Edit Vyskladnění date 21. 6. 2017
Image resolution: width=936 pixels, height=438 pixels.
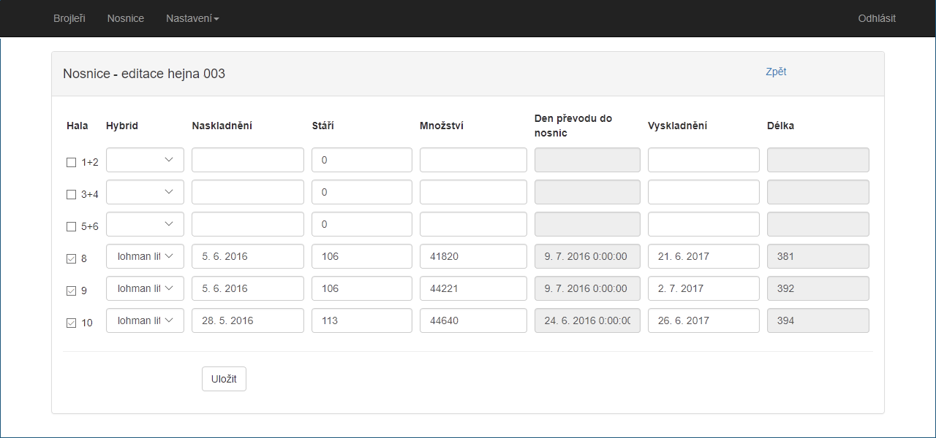703,256
